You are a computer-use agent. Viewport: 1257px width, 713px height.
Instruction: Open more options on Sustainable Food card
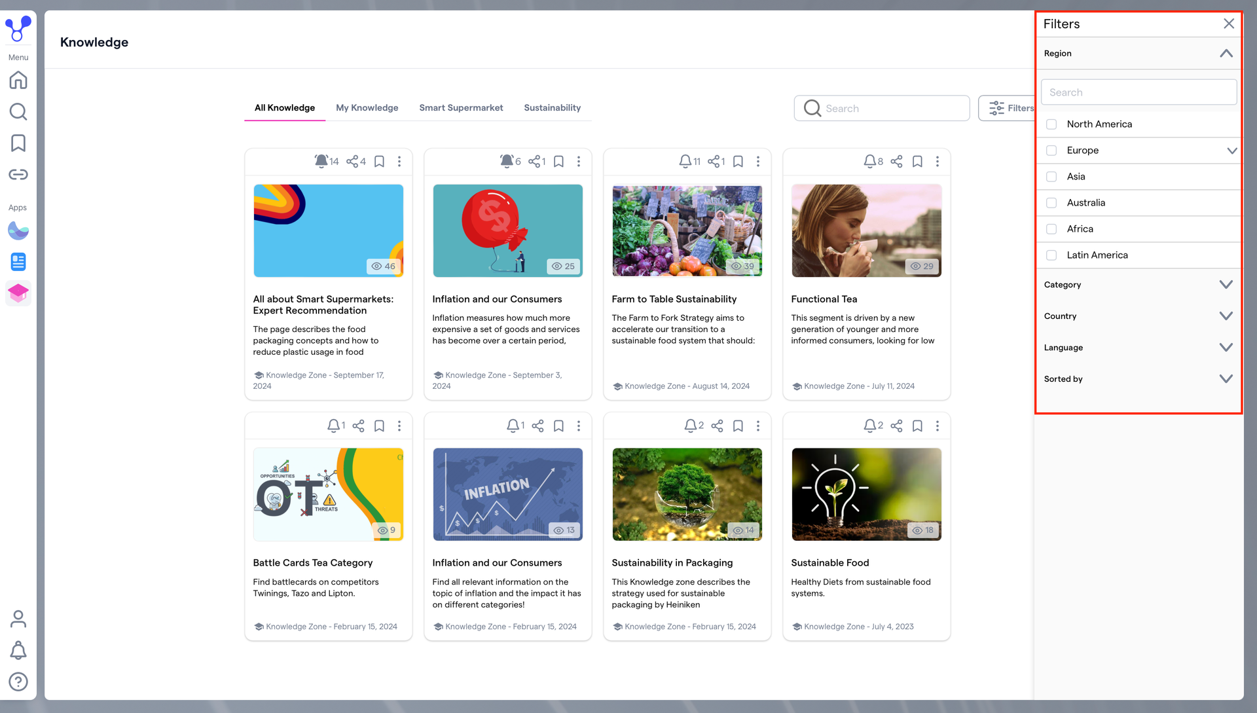(938, 426)
